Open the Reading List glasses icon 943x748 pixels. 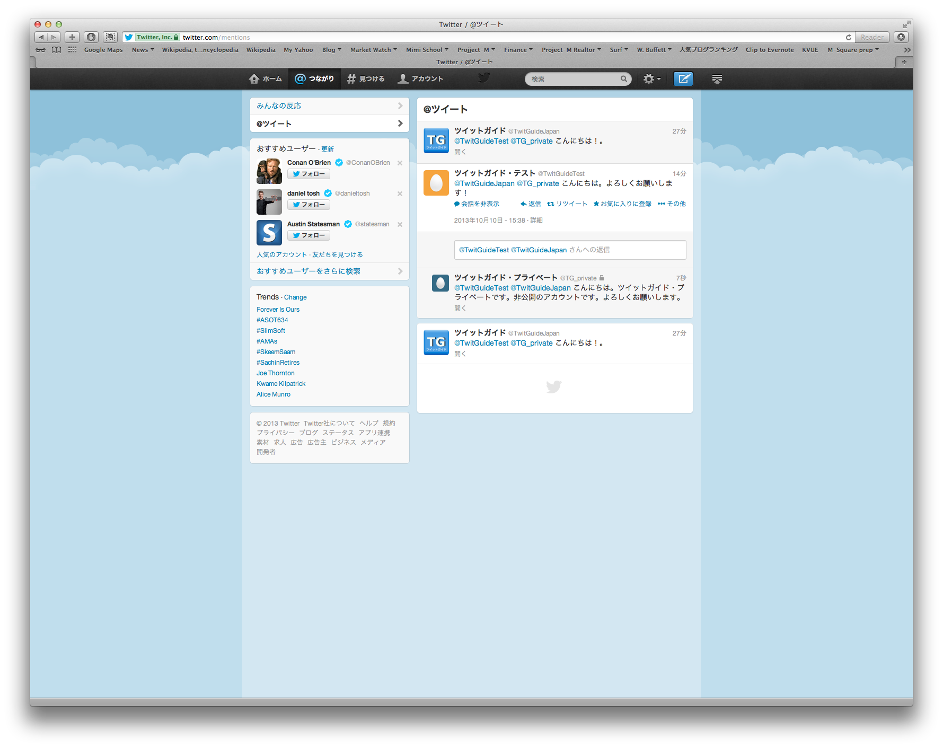40,50
